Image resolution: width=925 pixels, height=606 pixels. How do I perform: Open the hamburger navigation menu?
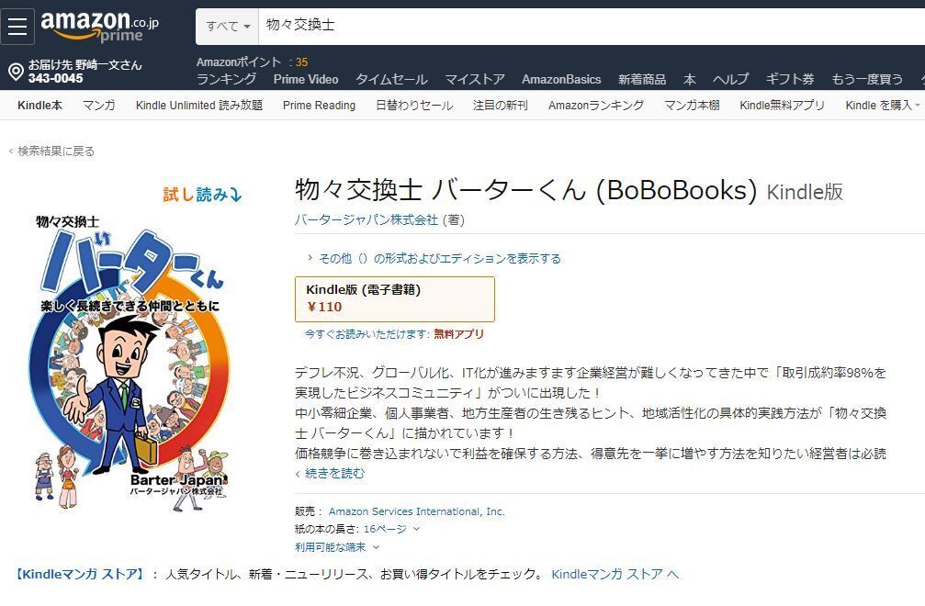click(17, 26)
